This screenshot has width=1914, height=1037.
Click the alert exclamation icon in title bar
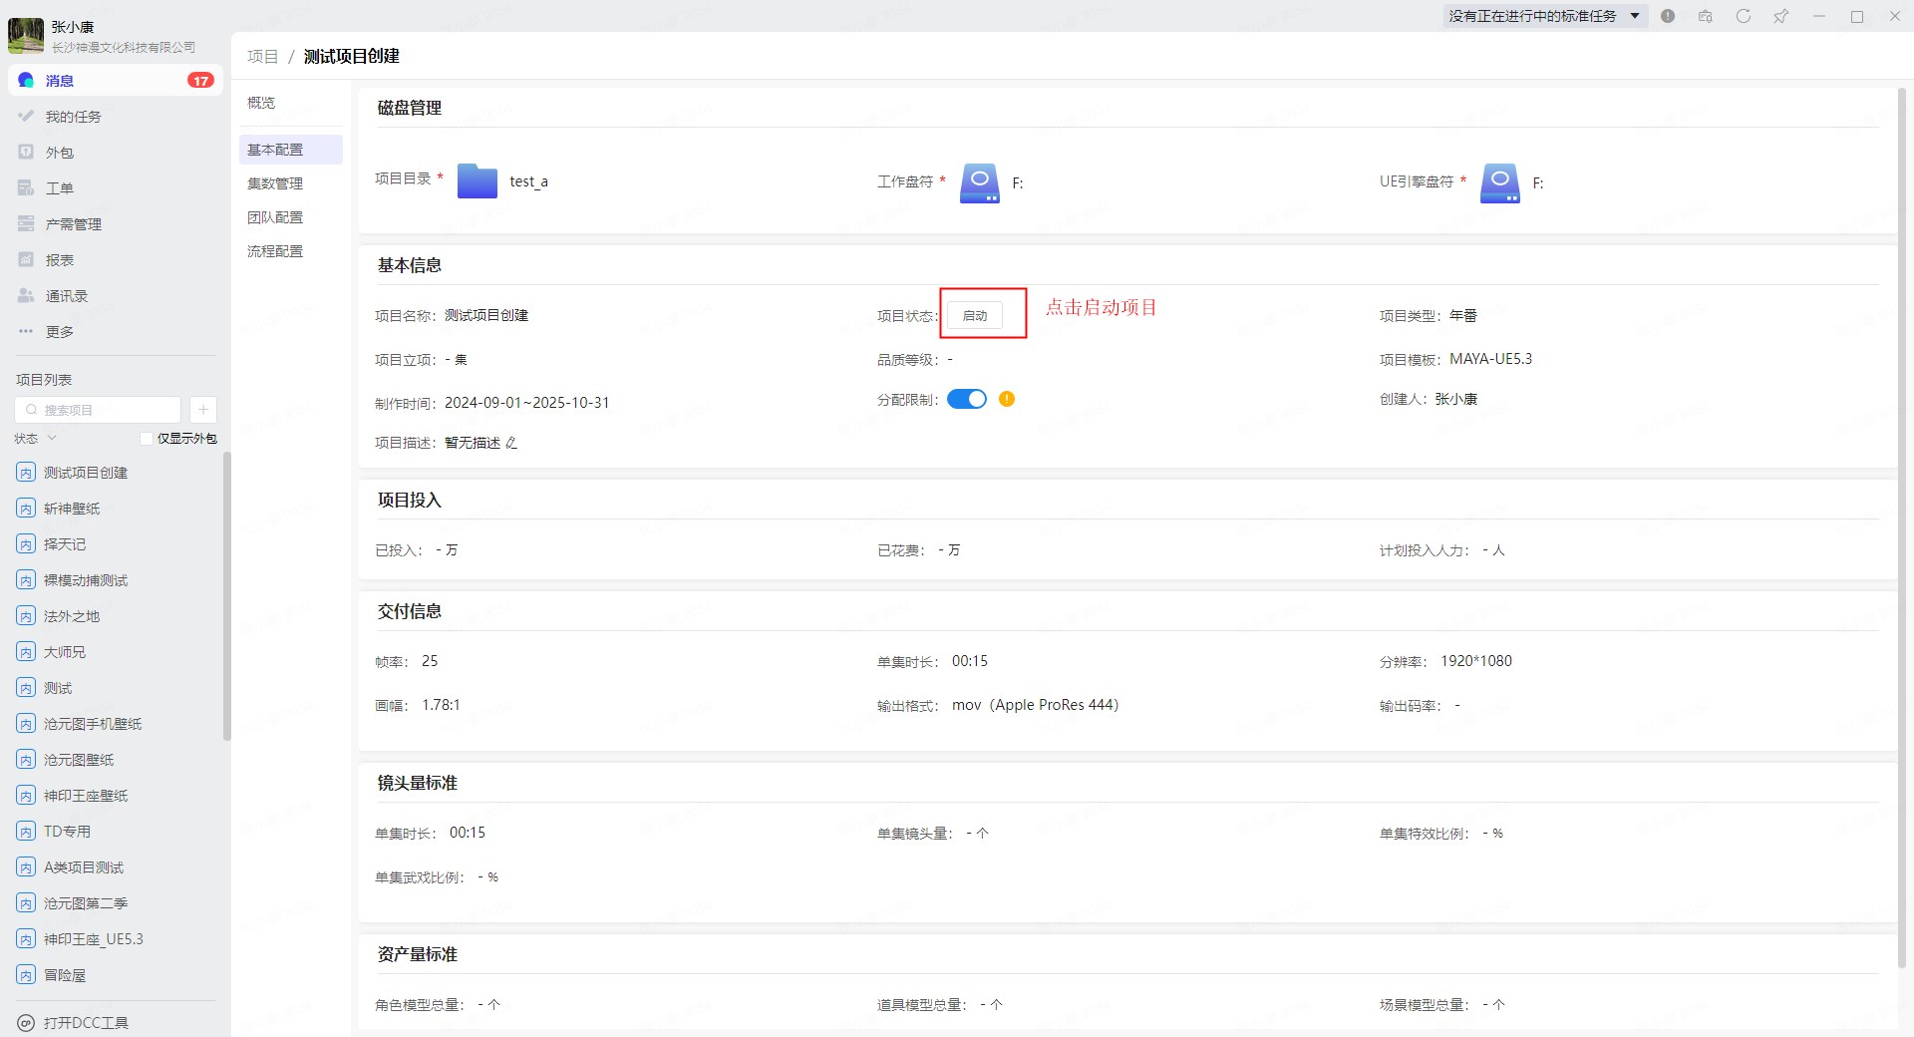click(x=1668, y=16)
